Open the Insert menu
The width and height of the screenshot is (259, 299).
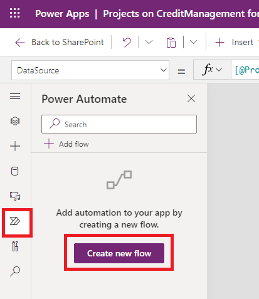point(235,43)
